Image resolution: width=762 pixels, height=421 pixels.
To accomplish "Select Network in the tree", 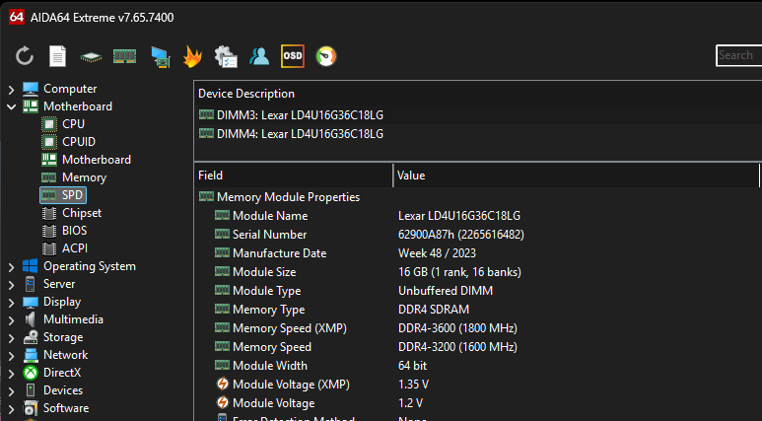I will pos(66,355).
